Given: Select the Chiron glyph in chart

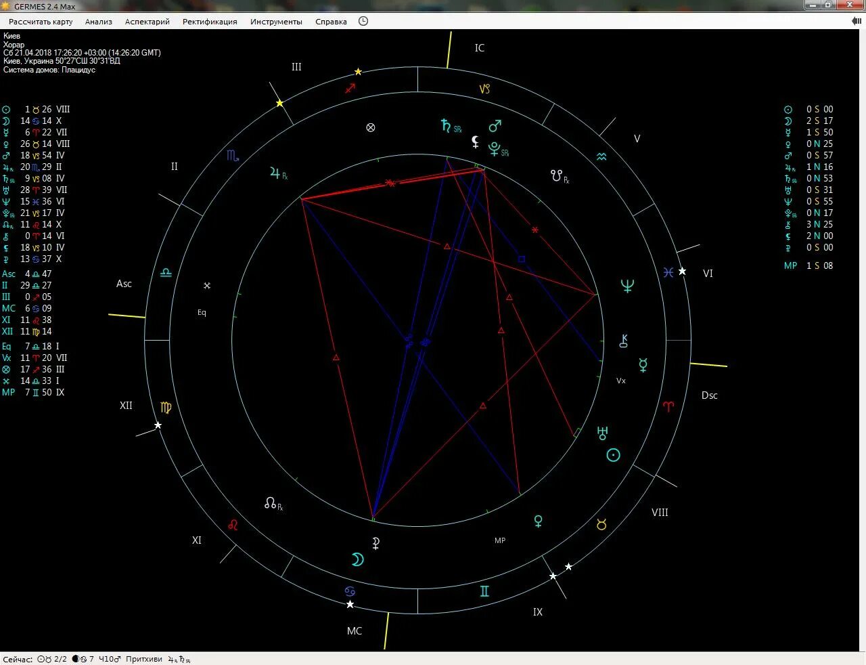Looking at the screenshot, I should 624,341.
